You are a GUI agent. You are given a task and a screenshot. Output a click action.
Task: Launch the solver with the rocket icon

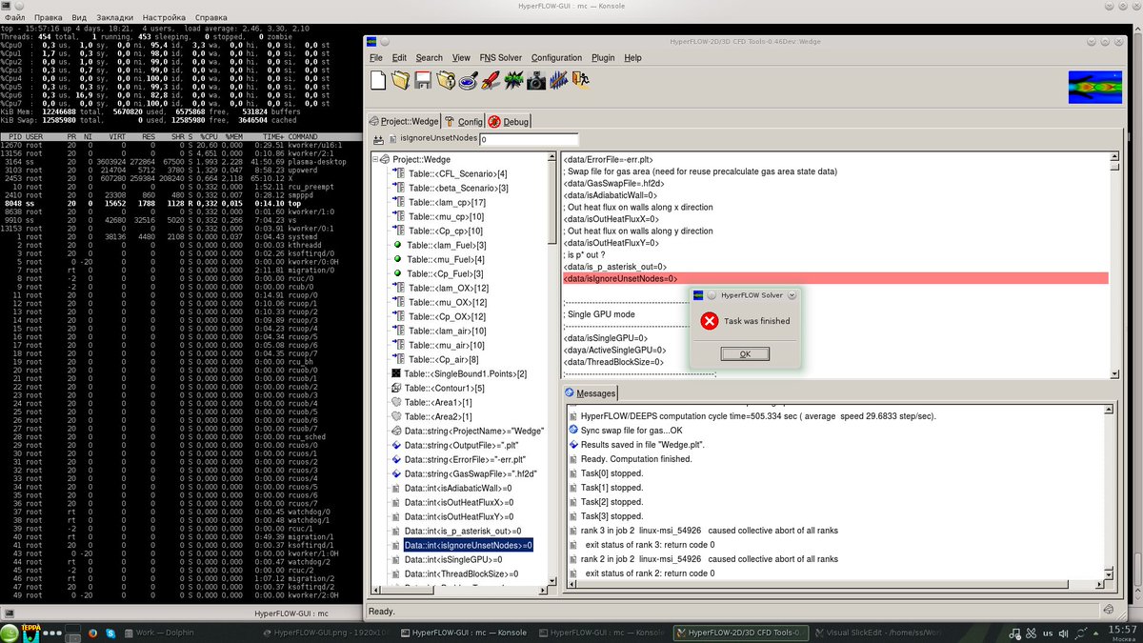coord(491,80)
